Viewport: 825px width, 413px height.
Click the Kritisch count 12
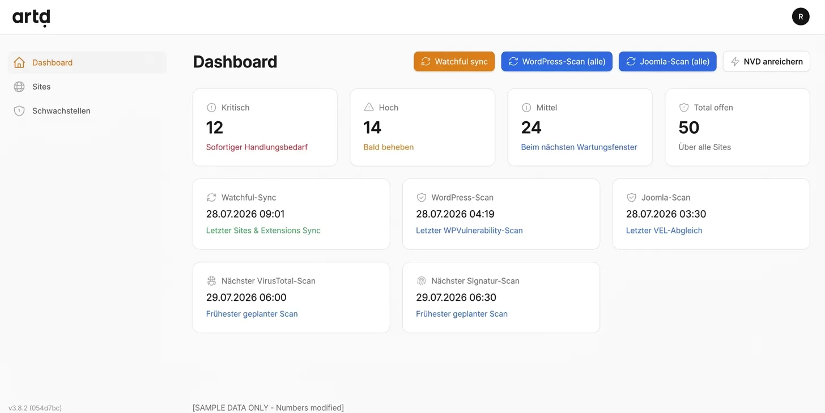point(215,127)
